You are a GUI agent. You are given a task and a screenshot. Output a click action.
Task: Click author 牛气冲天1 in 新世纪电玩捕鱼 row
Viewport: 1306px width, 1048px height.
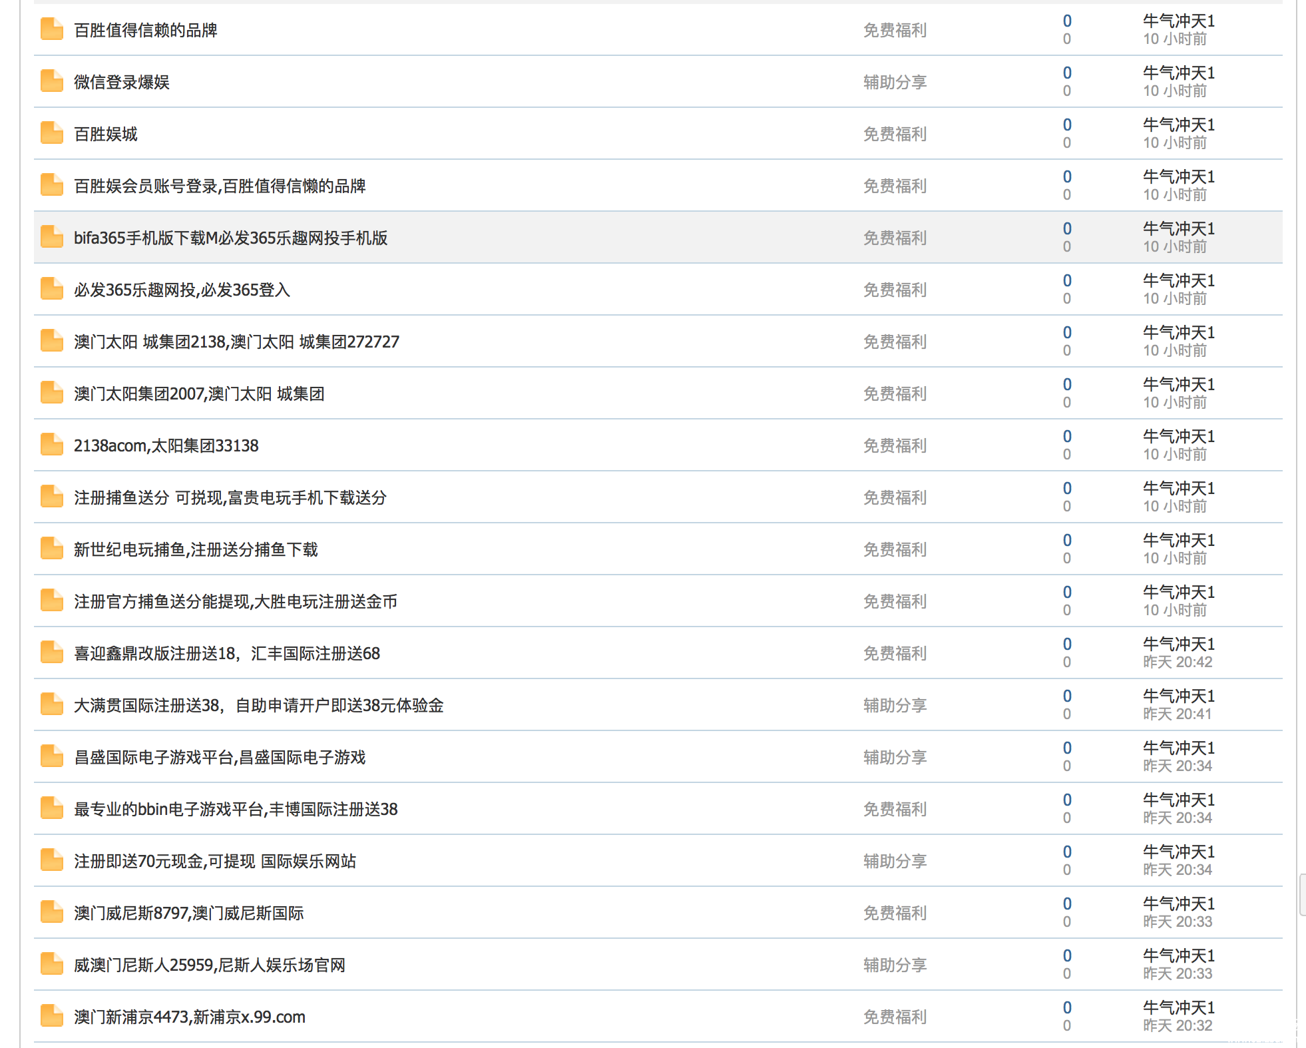pyautogui.click(x=1179, y=540)
